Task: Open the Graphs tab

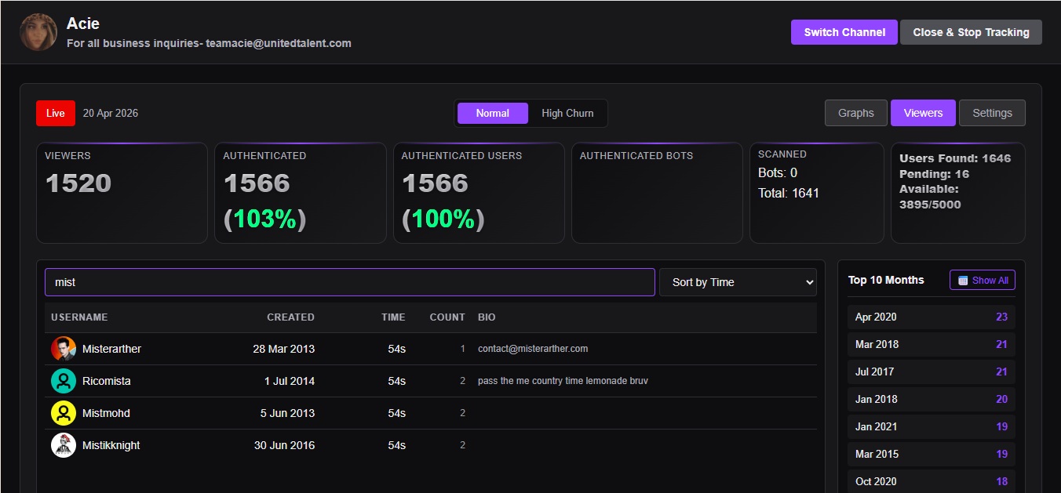Action: coord(856,113)
